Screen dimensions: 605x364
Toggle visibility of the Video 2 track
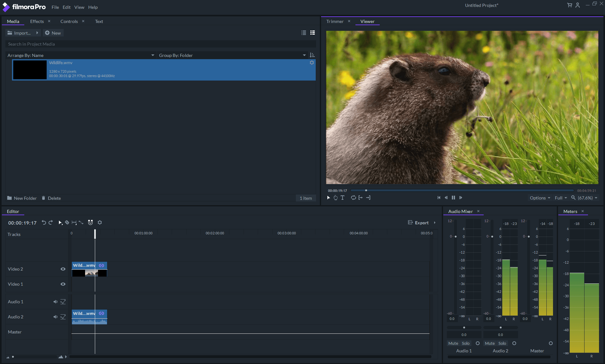click(x=63, y=269)
